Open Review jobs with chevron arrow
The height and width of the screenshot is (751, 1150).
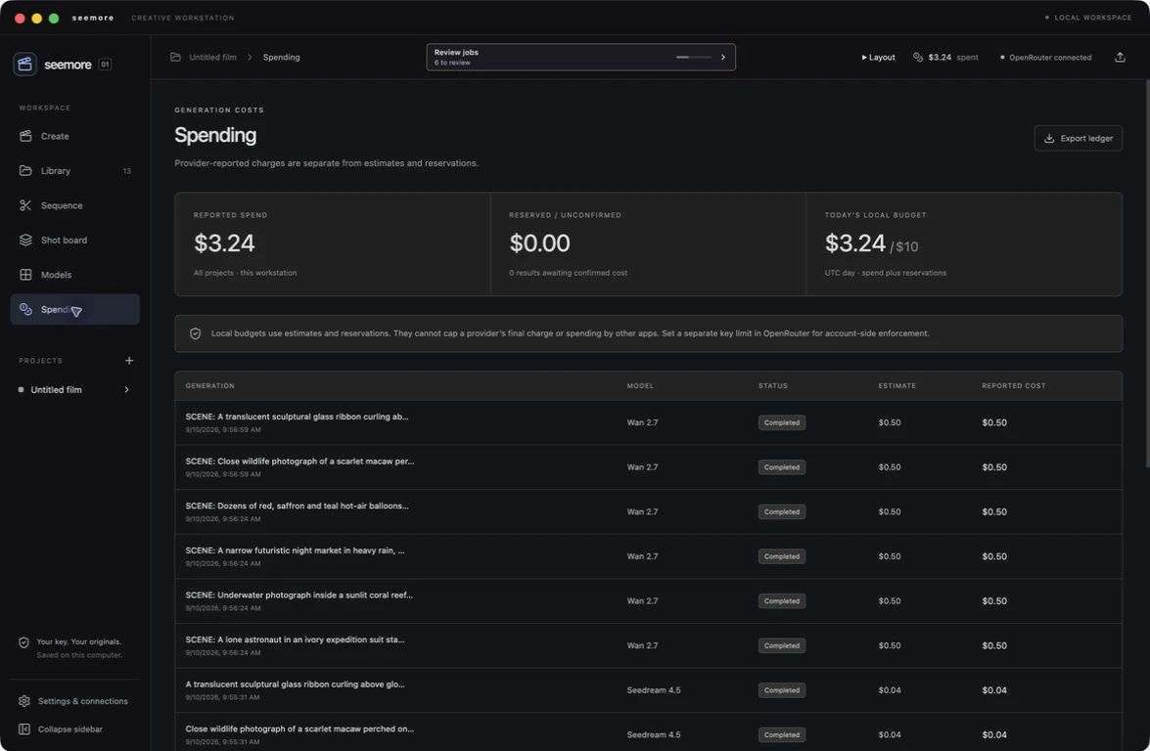(x=723, y=57)
